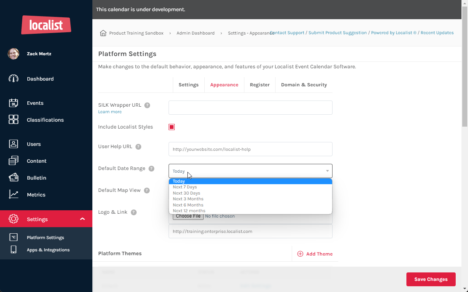Open Classifications in sidebar
468x292 pixels.
[45, 120]
